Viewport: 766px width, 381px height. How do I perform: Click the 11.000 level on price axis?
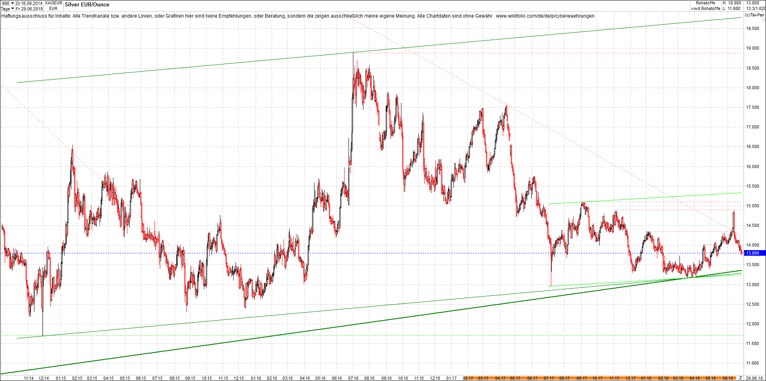(752, 363)
